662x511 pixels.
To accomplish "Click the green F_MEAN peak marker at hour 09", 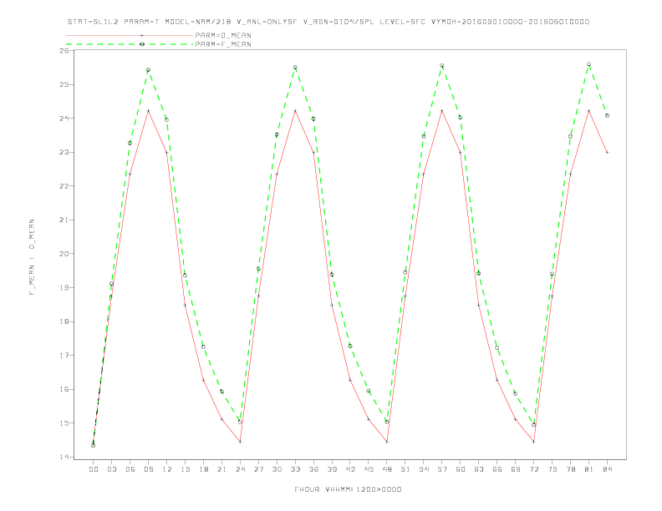I will [148, 70].
